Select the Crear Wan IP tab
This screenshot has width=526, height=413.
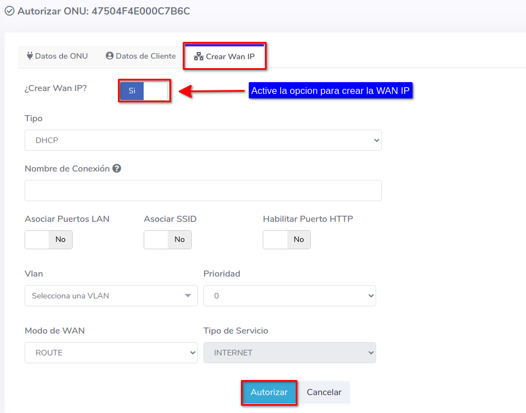(225, 56)
